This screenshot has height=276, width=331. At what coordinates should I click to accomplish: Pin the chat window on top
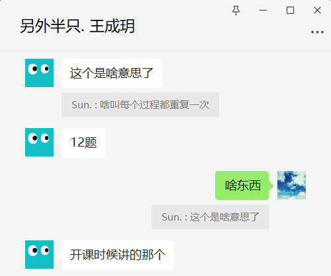pos(236,11)
